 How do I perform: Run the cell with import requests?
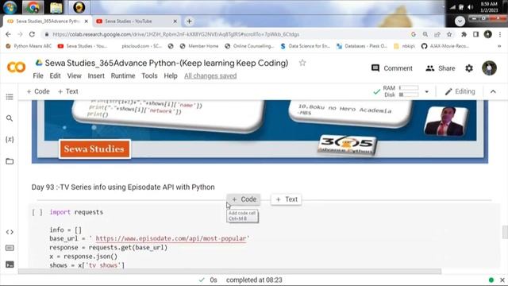(37, 212)
